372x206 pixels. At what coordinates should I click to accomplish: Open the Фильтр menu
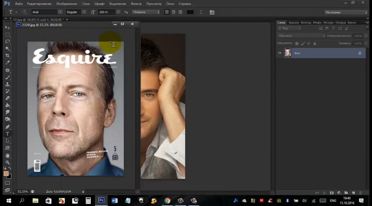pos(136,4)
